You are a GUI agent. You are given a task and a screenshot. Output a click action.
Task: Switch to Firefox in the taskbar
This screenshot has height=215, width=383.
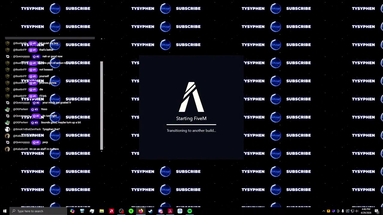[141, 211]
